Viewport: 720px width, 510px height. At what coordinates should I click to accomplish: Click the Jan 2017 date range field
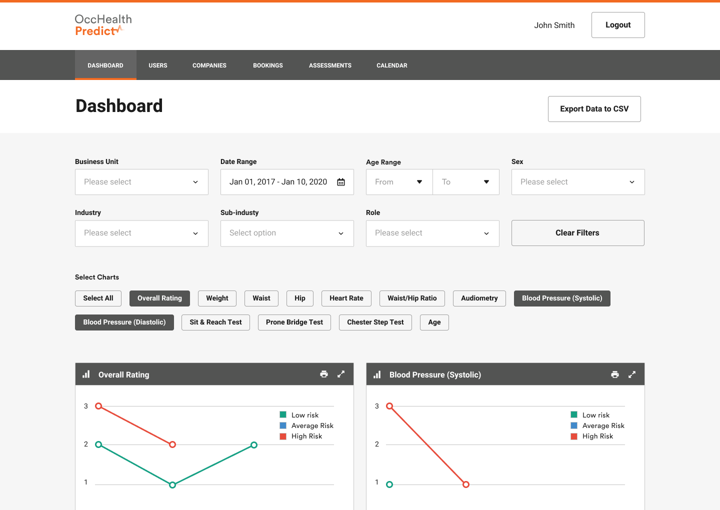tap(278, 182)
